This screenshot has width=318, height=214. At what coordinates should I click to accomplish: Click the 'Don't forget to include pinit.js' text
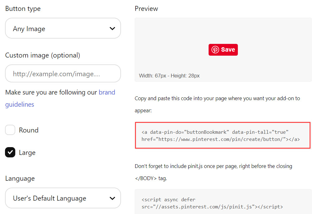pyautogui.click(x=213, y=172)
